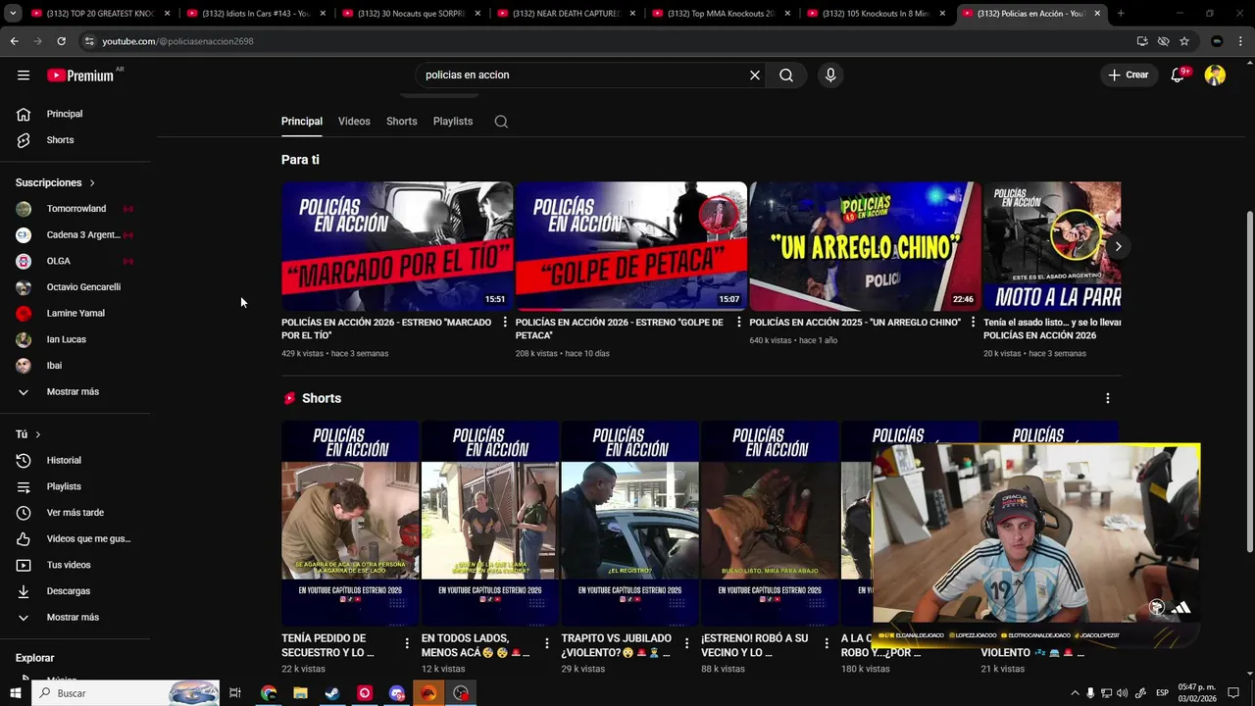Clear the search box with the X
Image resolution: width=1255 pixels, height=706 pixels.
point(755,75)
